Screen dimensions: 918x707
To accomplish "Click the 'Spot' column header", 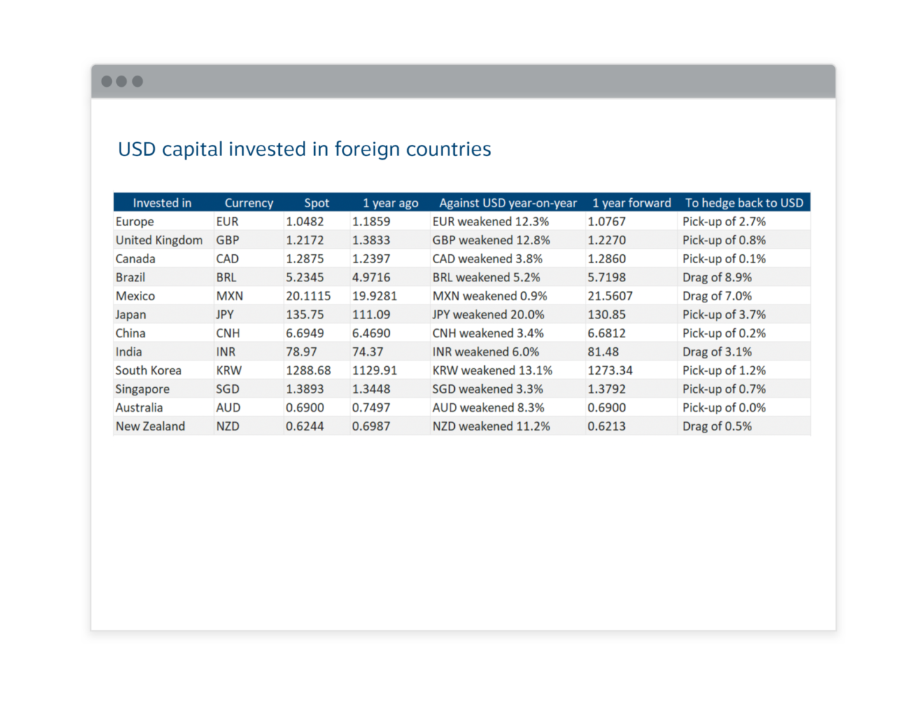I will (x=316, y=203).
